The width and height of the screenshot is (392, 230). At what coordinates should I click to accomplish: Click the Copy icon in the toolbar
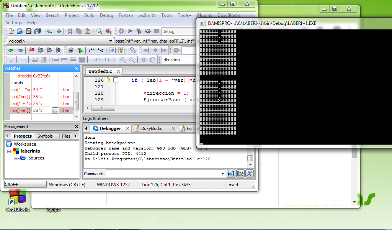click(79, 31)
